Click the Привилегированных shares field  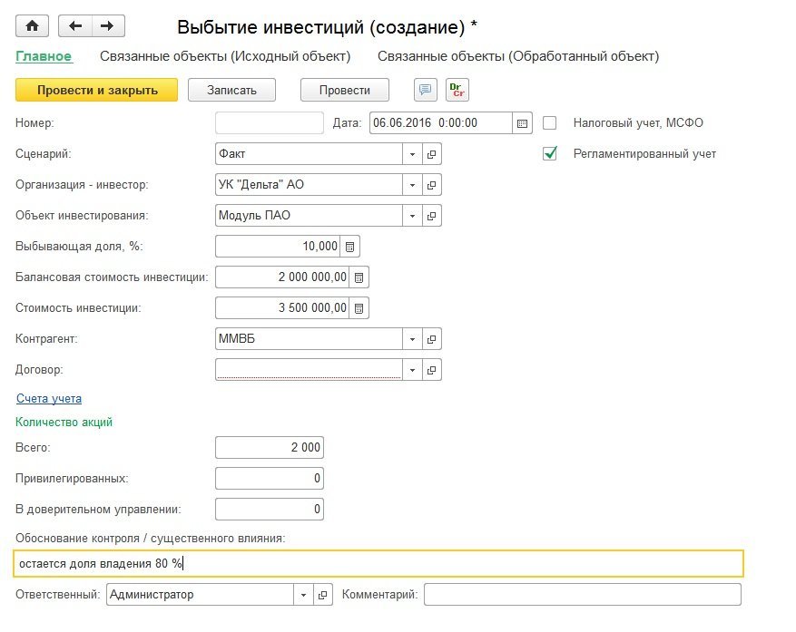pyautogui.click(x=270, y=479)
